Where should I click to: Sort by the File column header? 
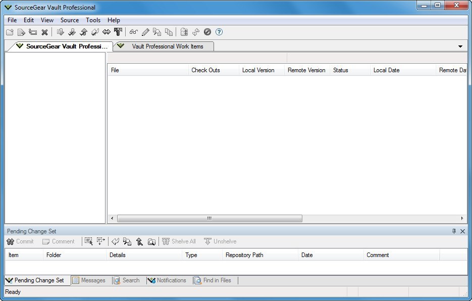pyautogui.click(x=148, y=70)
